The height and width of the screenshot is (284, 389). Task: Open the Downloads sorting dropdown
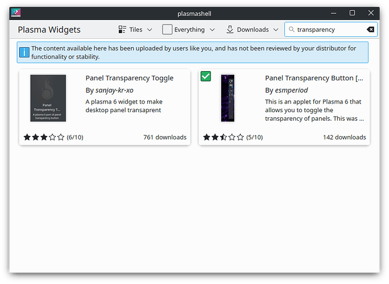click(x=275, y=30)
